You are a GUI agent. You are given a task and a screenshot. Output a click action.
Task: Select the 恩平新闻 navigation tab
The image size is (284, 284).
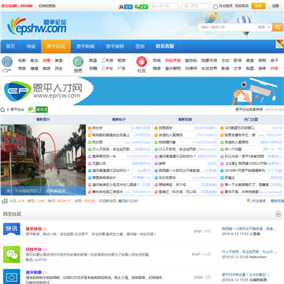tap(85, 47)
